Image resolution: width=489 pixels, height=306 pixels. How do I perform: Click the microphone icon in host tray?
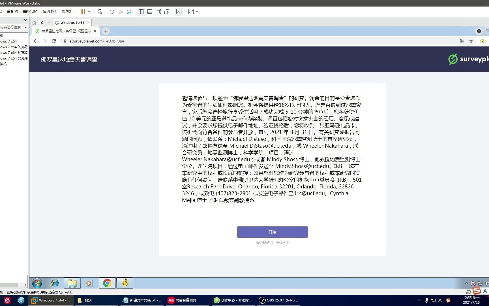click(426, 300)
